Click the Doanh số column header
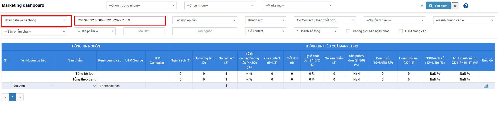Screen dimensions: 498x130 click(382, 60)
